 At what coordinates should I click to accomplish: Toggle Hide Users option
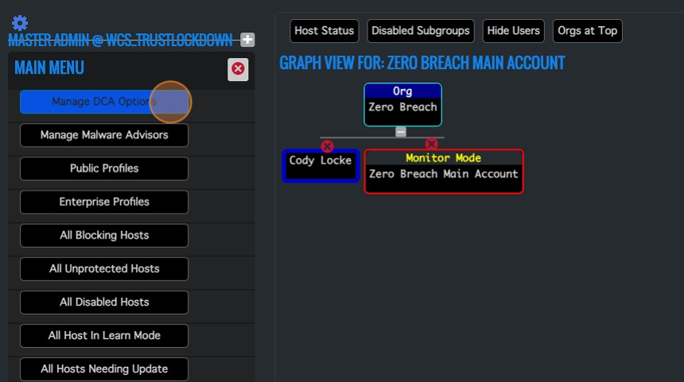coord(513,31)
